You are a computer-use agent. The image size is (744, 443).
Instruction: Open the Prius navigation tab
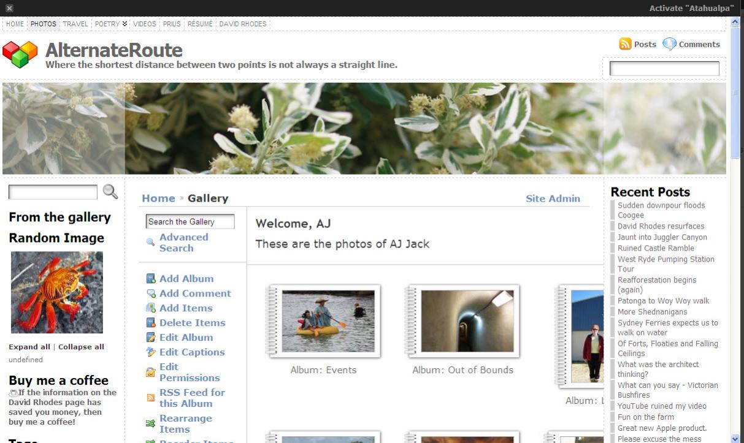(x=172, y=24)
